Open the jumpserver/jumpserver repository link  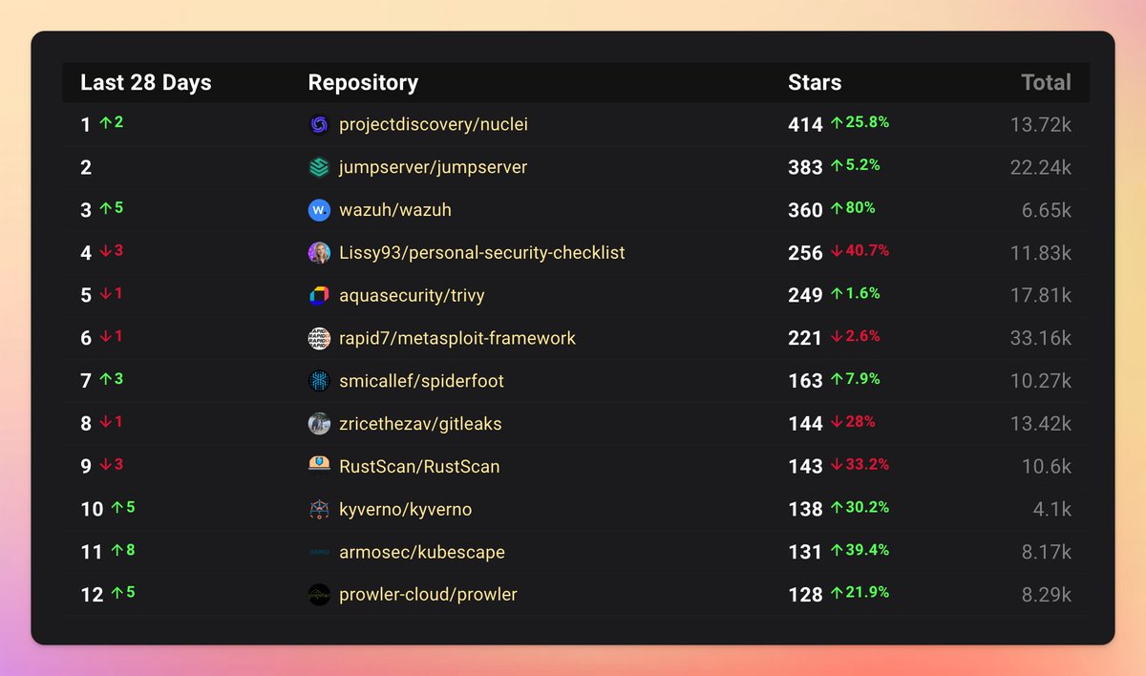(434, 168)
